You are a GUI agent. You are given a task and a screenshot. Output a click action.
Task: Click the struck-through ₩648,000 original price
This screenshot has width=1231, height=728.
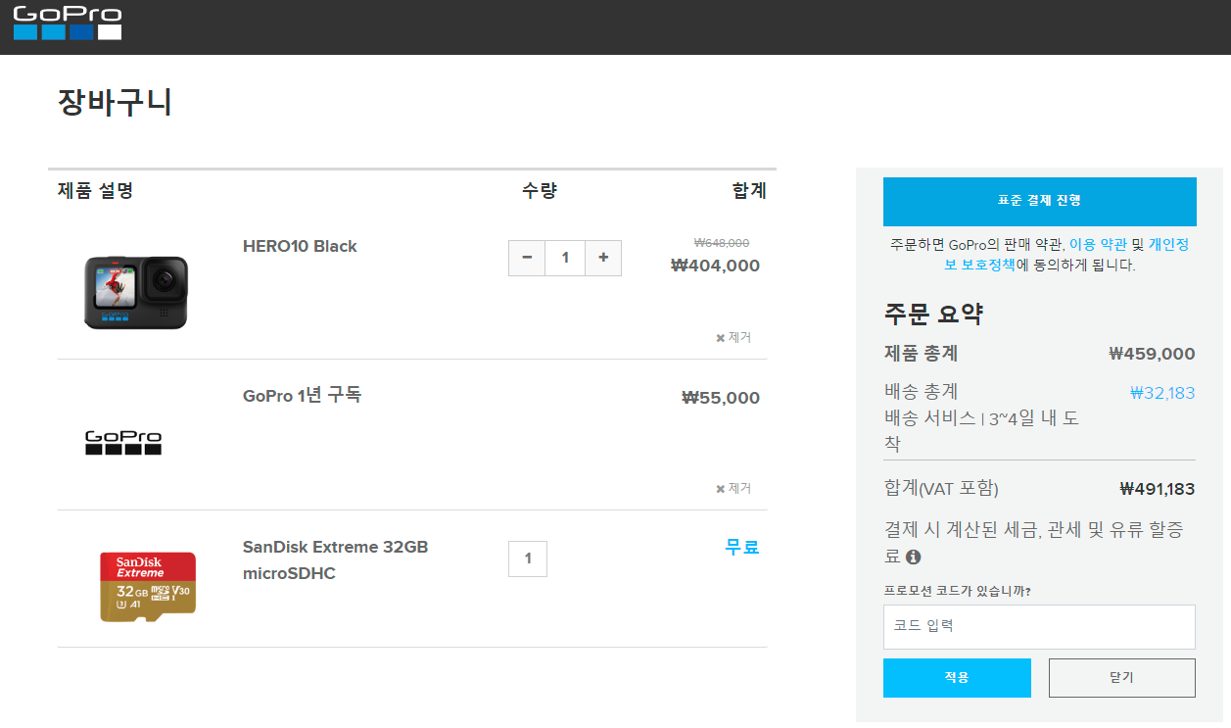tap(722, 243)
